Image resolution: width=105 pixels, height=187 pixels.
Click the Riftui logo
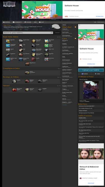coord(9,4)
